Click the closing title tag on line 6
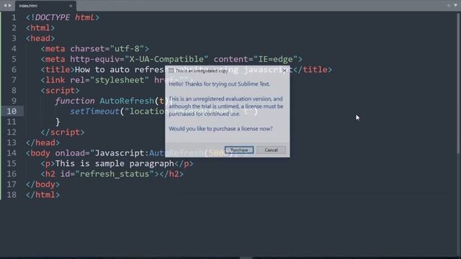The width and height of the screenshot is (461, 259). click(x=313, y=70)
